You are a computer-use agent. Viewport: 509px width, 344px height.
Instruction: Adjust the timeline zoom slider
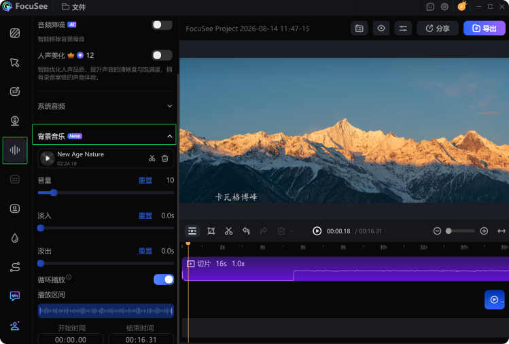tap(460, 231)
